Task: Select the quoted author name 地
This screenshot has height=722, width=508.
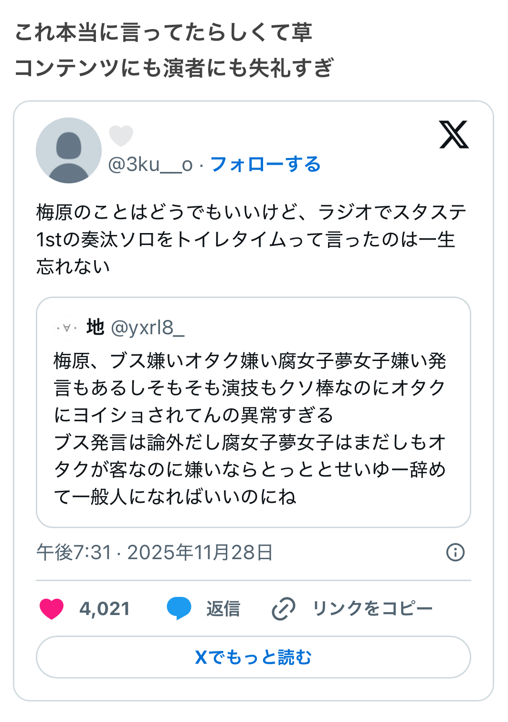Action: click(95, 328)
